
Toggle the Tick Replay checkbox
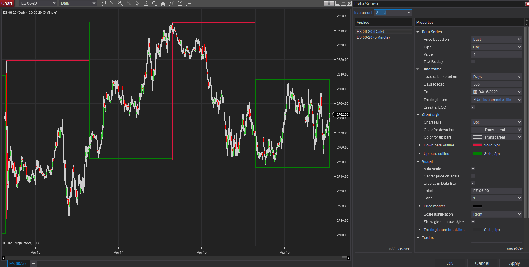(473, 61)
